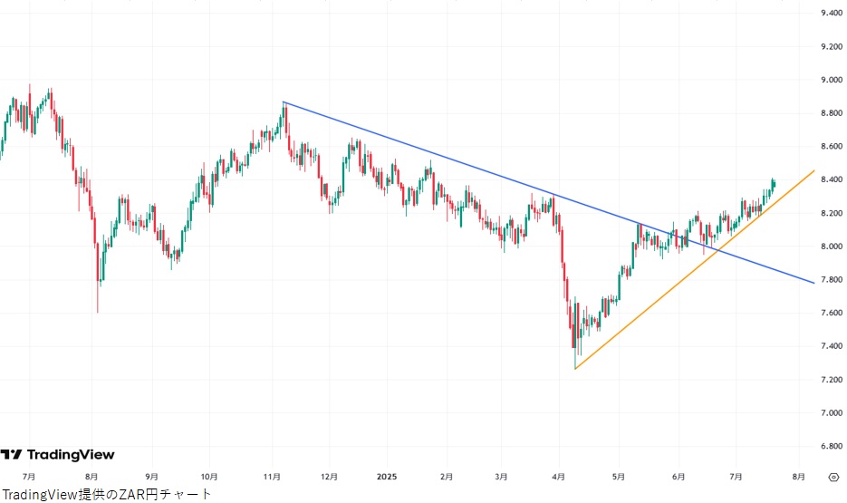Click the 8.800 price axis label
847x503 pixels.
832,113
